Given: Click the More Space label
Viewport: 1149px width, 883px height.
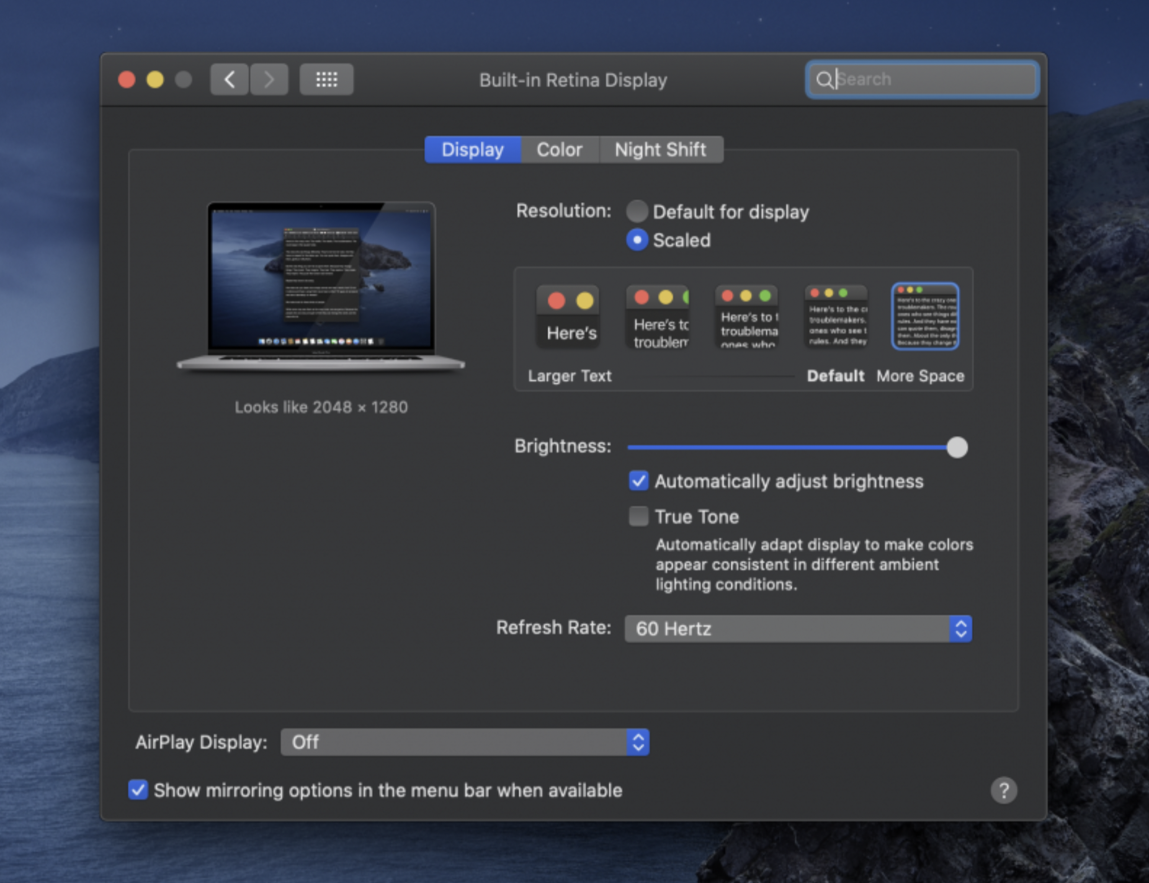Looking at the screenshot, I should pos(920,376).
